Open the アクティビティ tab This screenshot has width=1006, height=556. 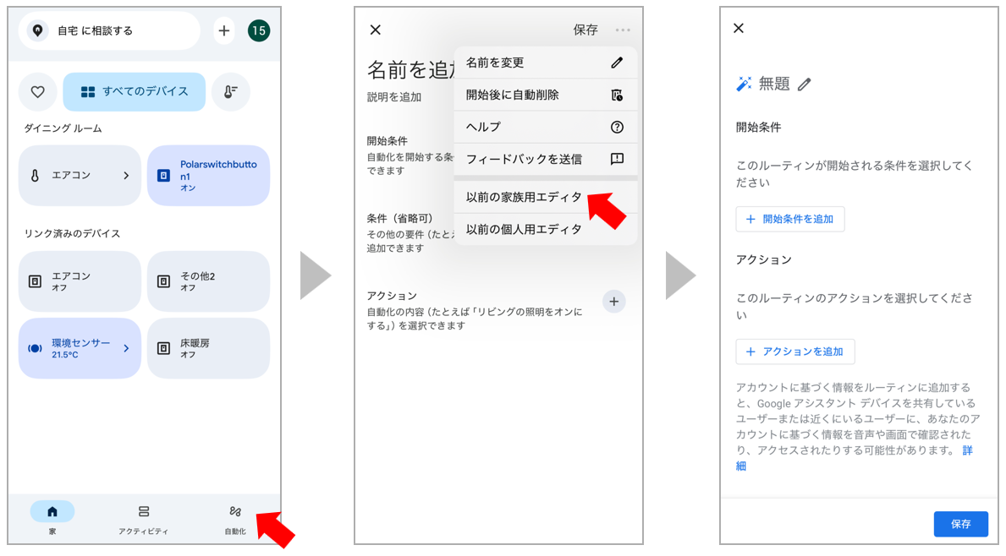click(x=144, y=519)
